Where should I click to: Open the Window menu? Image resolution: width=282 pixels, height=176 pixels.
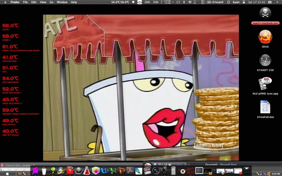[x=62, y=2]
